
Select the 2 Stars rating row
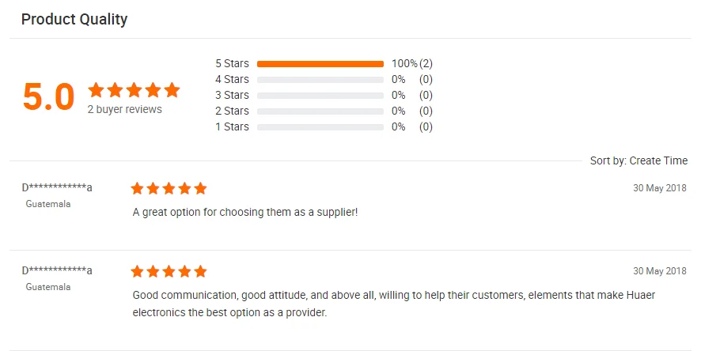232,111
